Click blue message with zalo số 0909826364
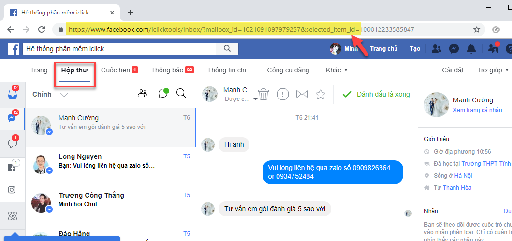Screen dimensions: 512x241 pos(333,172)
